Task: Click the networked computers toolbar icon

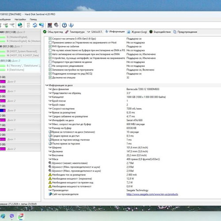Action: pos(42,25)
